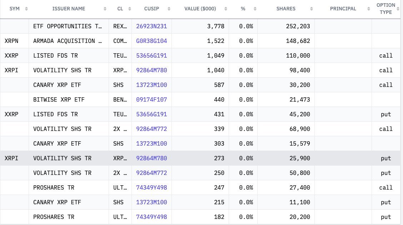Sort by the CUSIP column arrows
Image resolution: width=403 pixels, height=225 pixels.
[x=169, y=9]
